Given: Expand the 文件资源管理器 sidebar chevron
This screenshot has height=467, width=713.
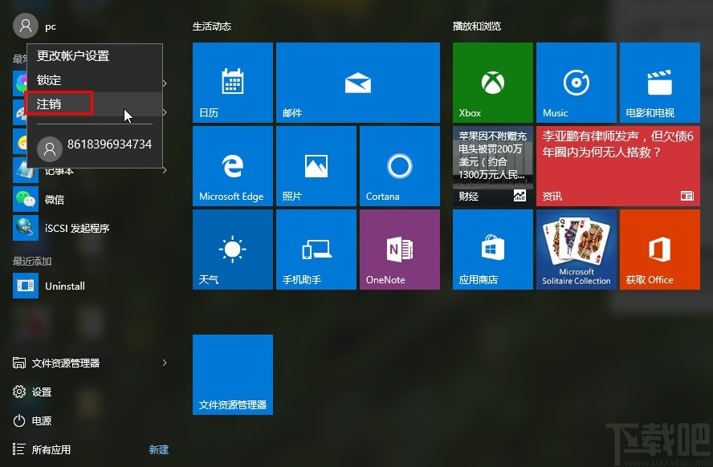Looking at the screenshot, I should [164, 363].
